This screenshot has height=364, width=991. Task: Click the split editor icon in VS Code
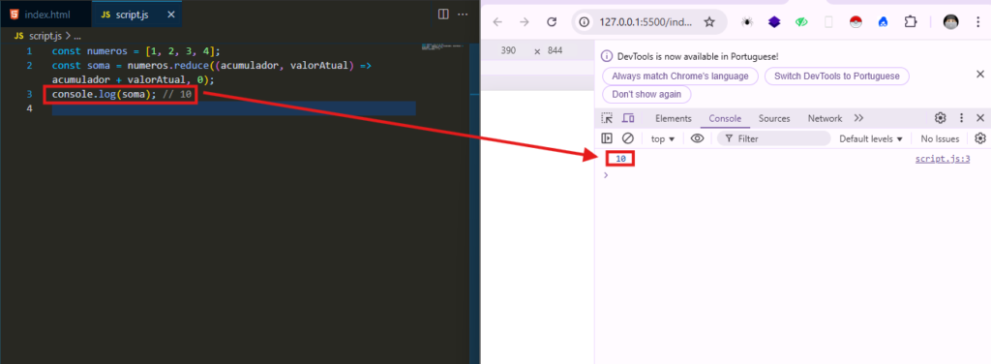[x=443, y=14]
